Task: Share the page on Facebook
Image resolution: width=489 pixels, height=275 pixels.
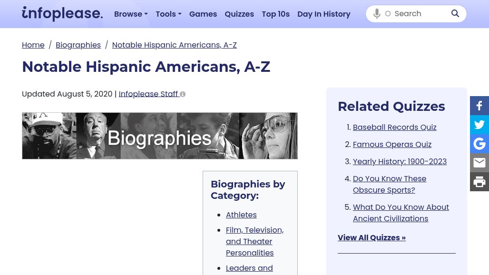Action: [479, 106]
